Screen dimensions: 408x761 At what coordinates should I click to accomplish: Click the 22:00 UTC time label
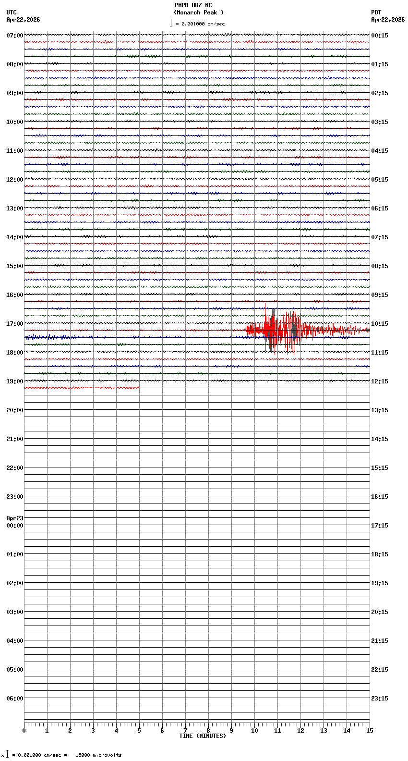(x=15, y=468)
